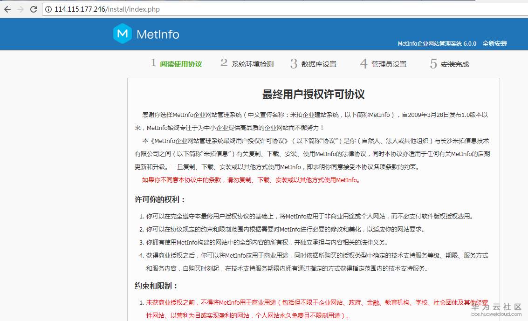This screenshot has width=528, height=321.
Task: Click the MetInfo企业网站管理系统 6.0.0 link
Action: point(436,43)
